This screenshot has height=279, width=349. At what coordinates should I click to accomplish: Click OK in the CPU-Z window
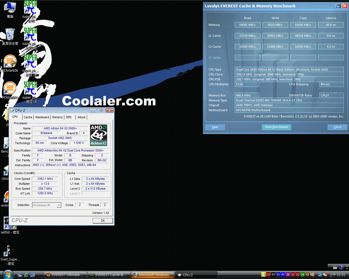pyautogui.click(x=103, y=221)
